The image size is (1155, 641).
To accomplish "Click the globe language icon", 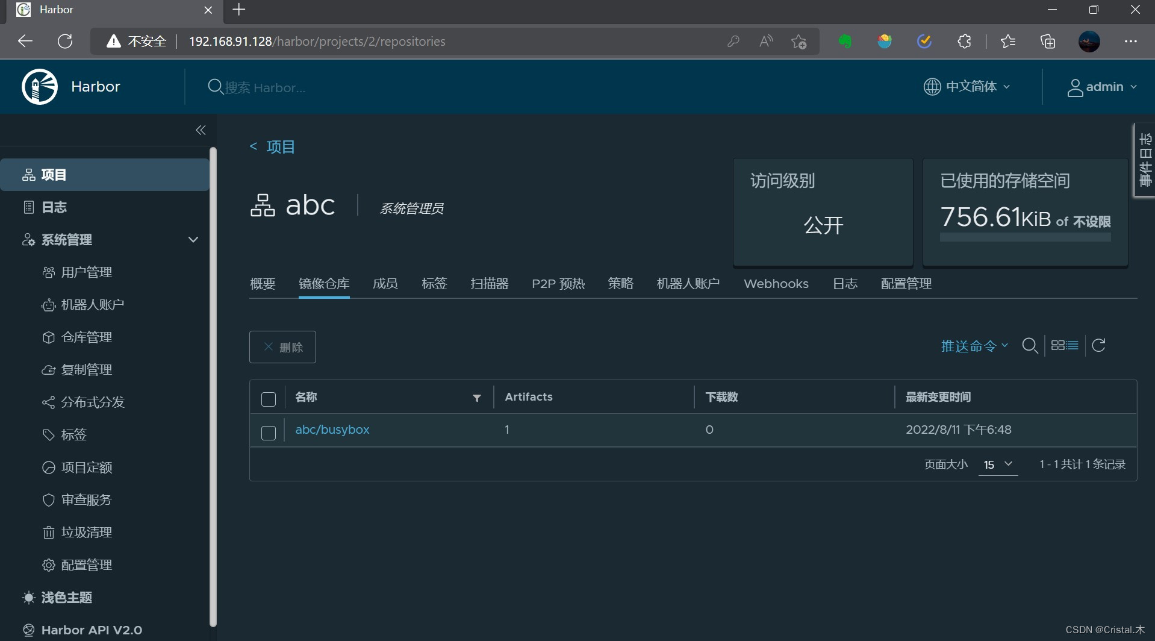I will (x=932, y=87).
